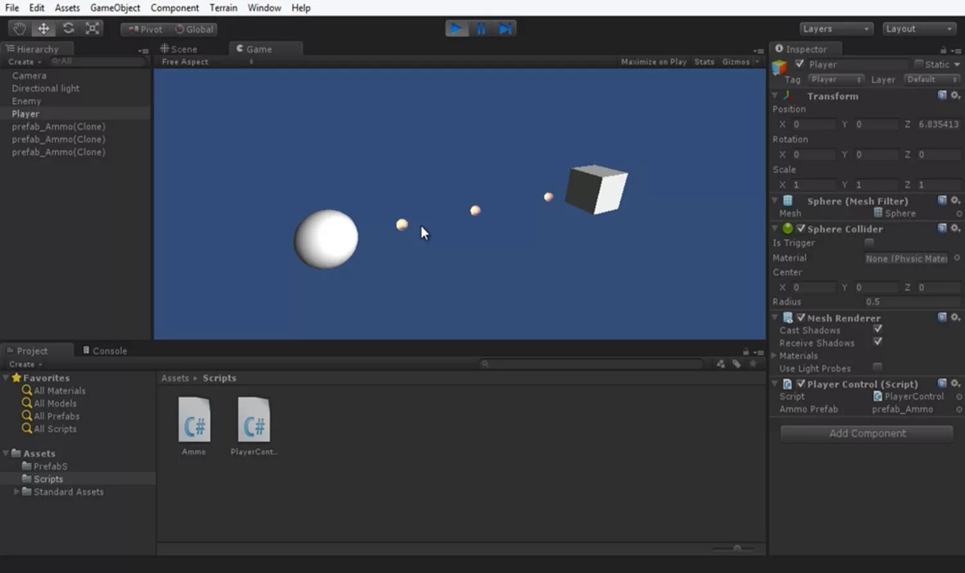Viewport: 965px width, 573px height.
Task: Switch to the Scene tab
Action: 179,49
